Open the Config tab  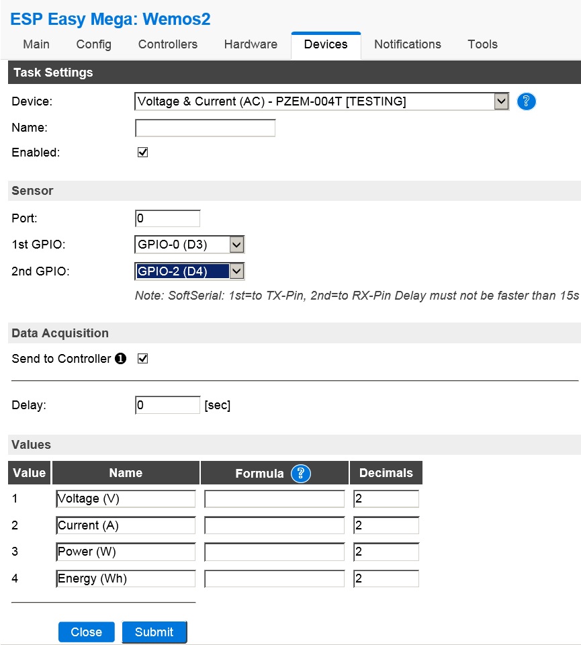coord(94,44)
